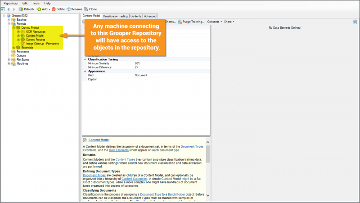
Task: Click help panel scroll down arrow
Action: (208, 195)
